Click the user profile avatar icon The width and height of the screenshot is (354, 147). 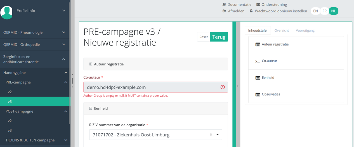coord(7,12)
